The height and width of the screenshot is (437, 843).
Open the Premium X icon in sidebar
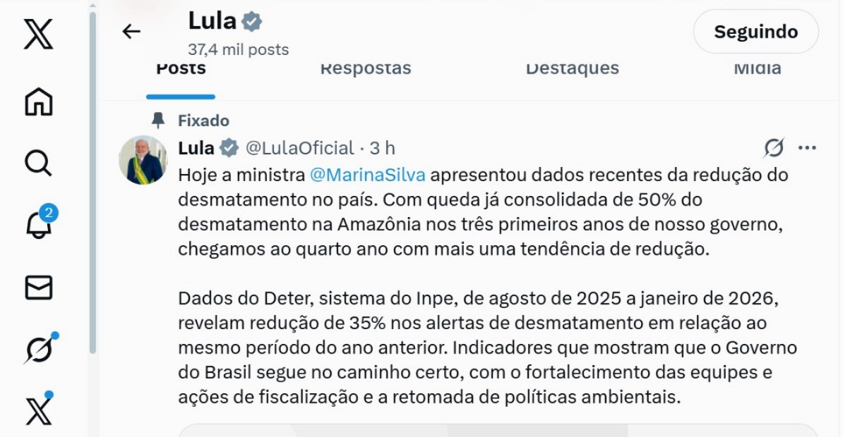click(38, 410)
